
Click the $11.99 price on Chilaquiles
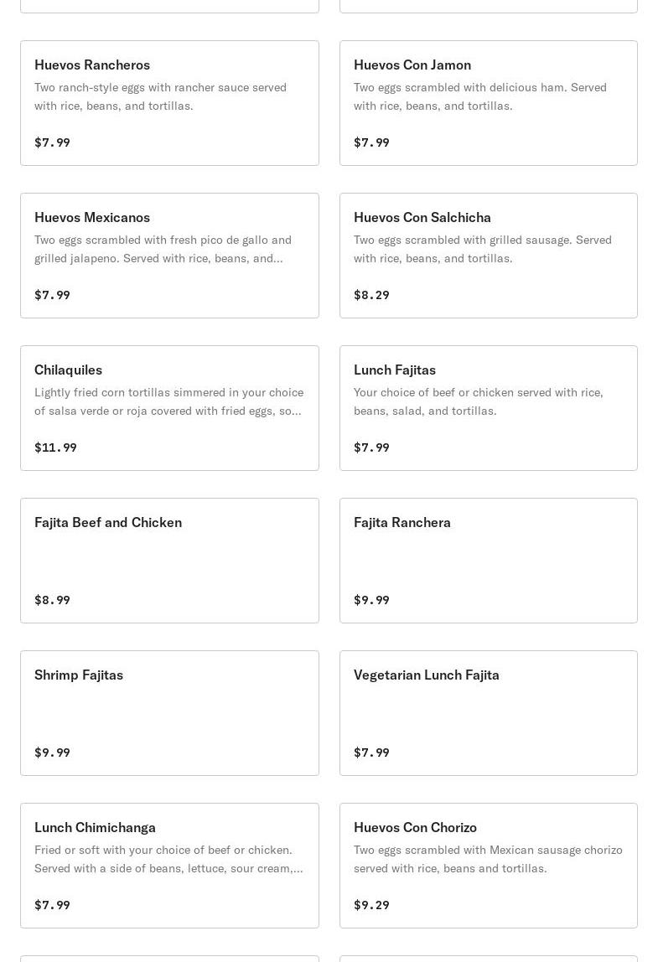click(x=55, y=447)
